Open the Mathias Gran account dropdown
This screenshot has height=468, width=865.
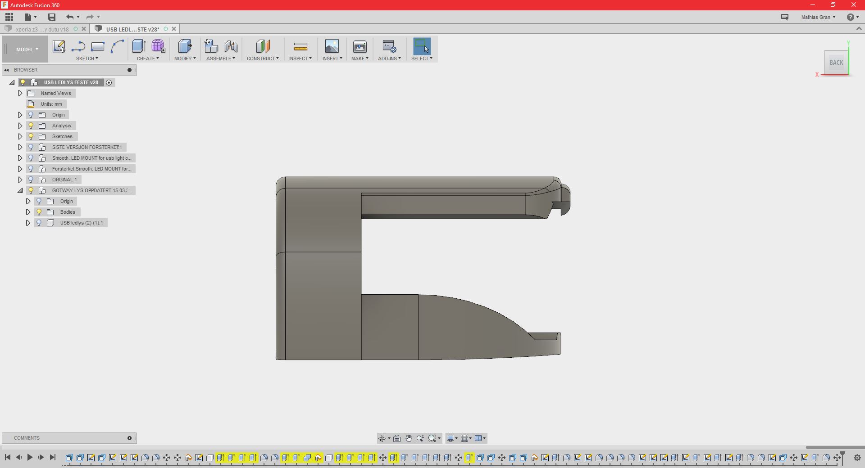pyautogui.click(x=818, y=17)
